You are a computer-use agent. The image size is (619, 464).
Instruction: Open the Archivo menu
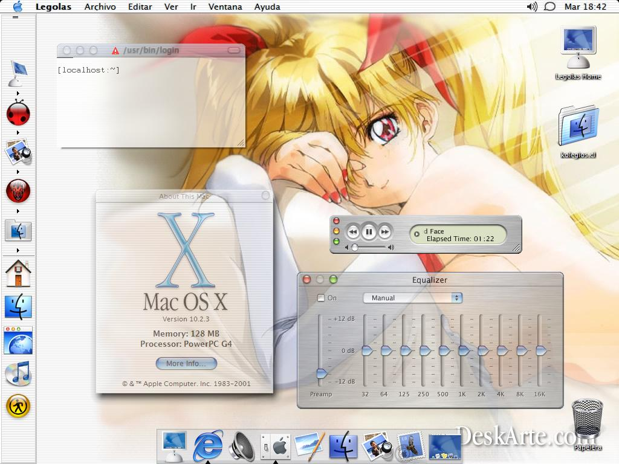(x=100, y=7)
